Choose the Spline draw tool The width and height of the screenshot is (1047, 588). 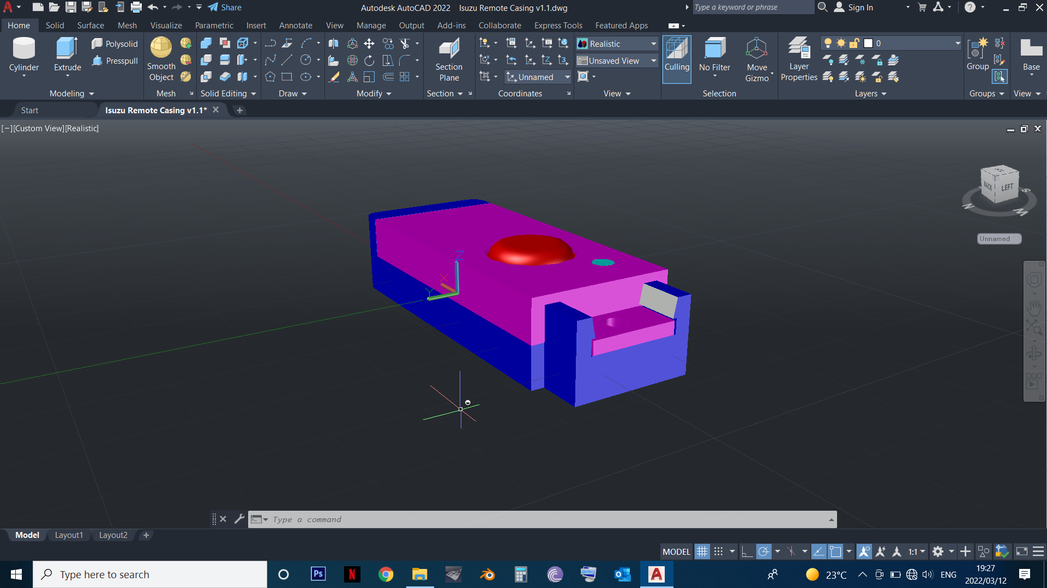[x=270, y=60]
